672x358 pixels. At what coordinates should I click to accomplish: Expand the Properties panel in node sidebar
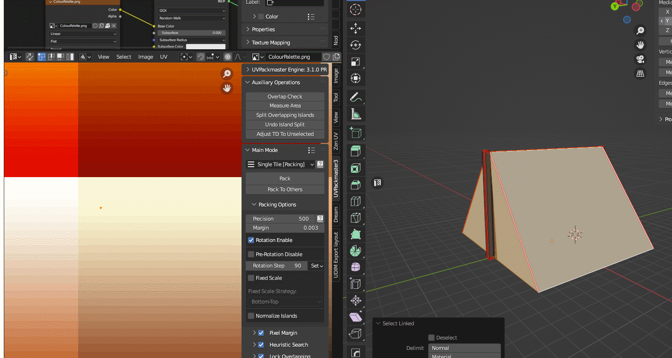click(x=247, y=29)
